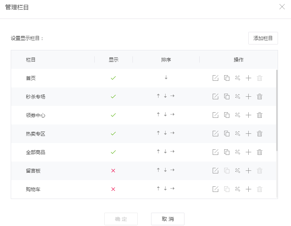Delete the 领券中心 column

260,115
